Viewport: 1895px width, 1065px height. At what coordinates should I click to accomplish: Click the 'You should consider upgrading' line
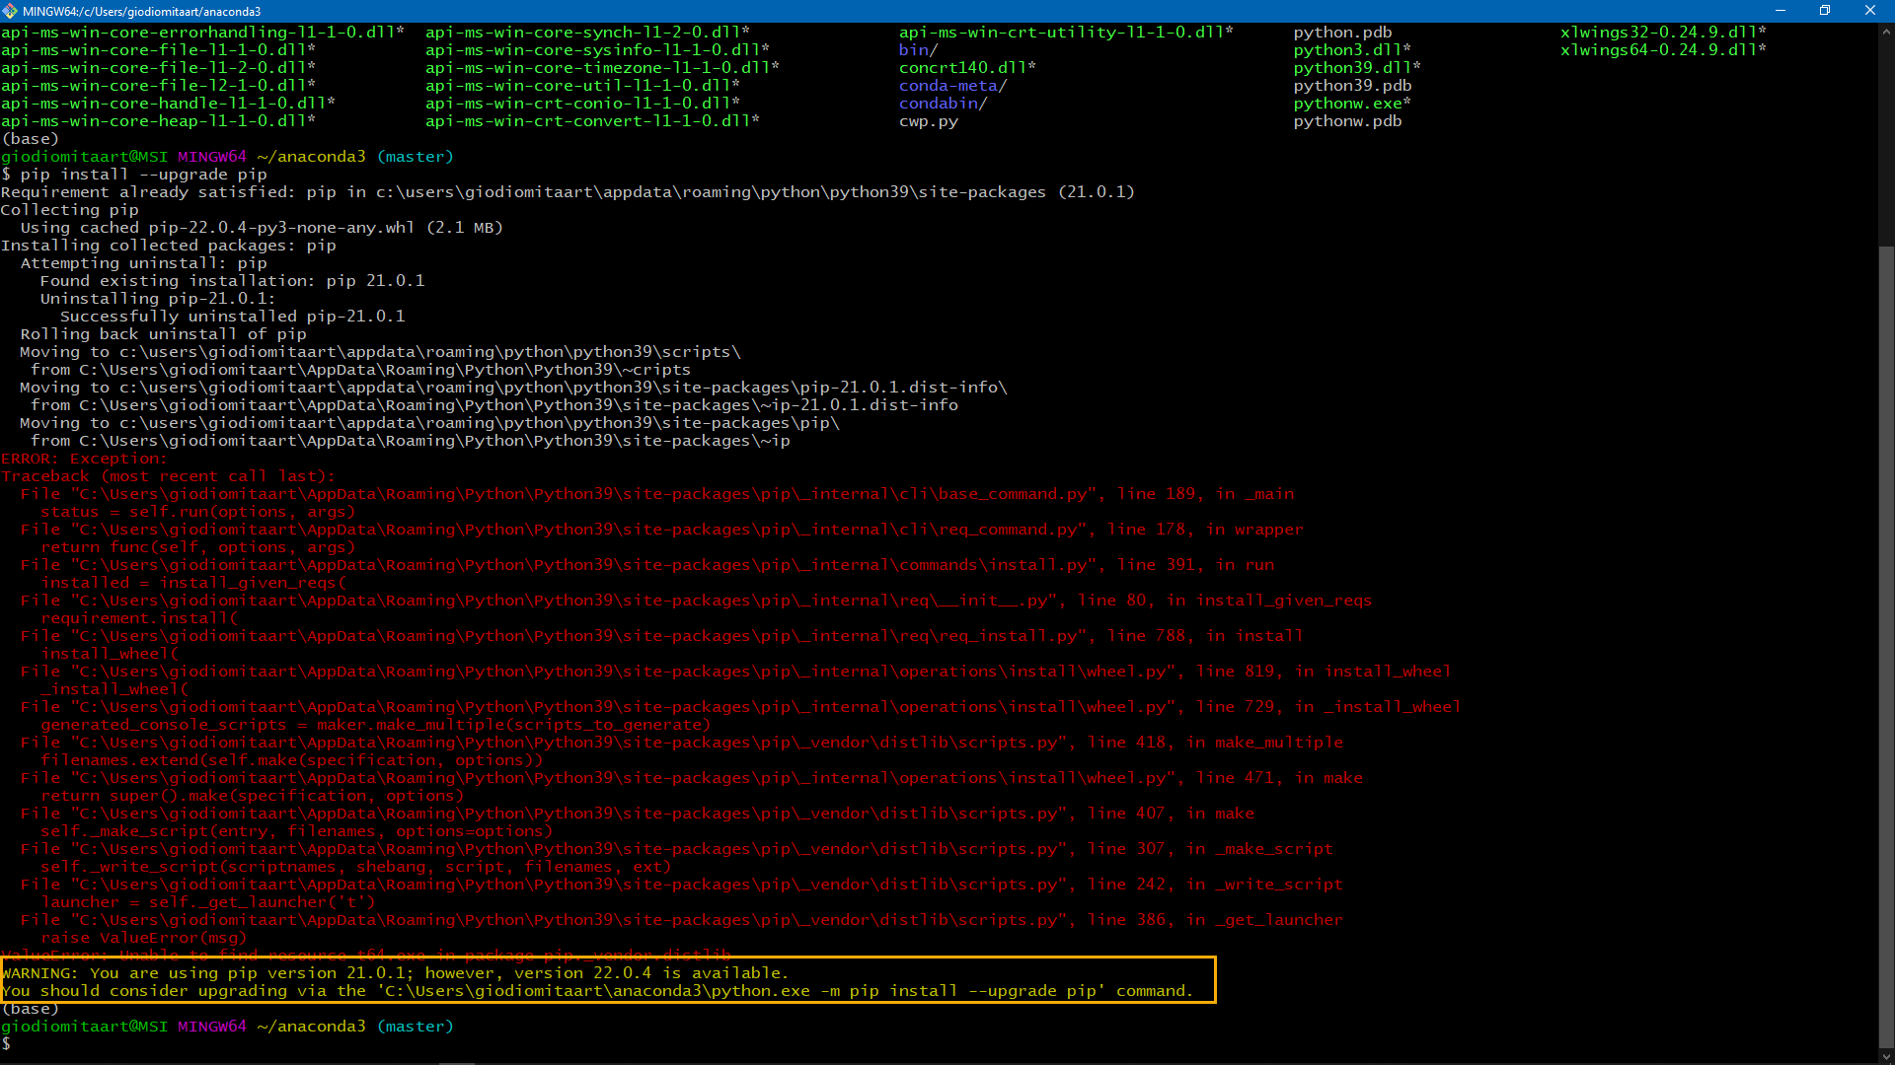598,991
